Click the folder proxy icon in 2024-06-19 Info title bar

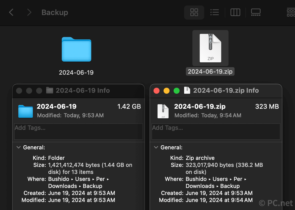point(50,90)
